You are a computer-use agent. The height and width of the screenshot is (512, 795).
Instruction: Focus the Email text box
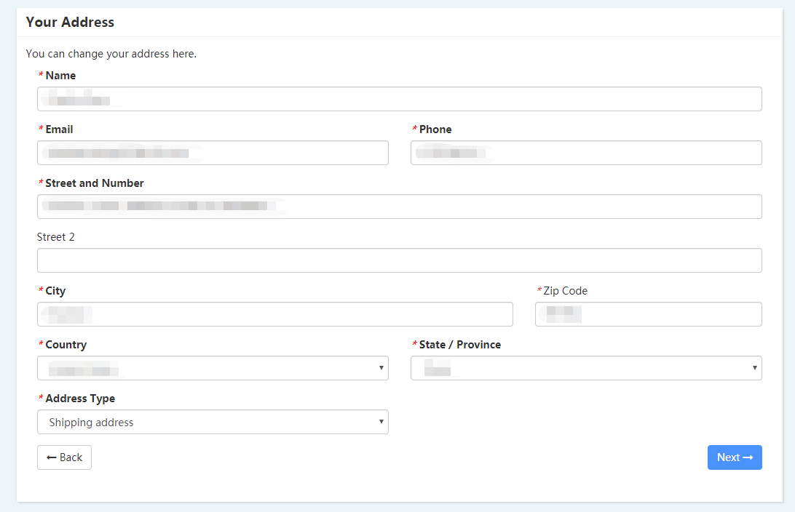point(213,153)
